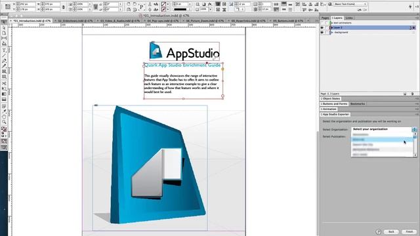Click the W width input field
This screenshot has height=236, width=420.
[x=52, y=4]
